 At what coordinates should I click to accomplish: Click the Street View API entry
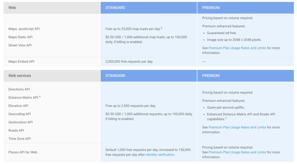[20, 45]
